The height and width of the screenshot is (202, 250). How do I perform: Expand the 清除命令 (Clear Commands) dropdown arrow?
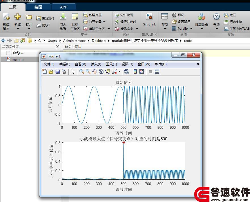(x=137, y=29)
